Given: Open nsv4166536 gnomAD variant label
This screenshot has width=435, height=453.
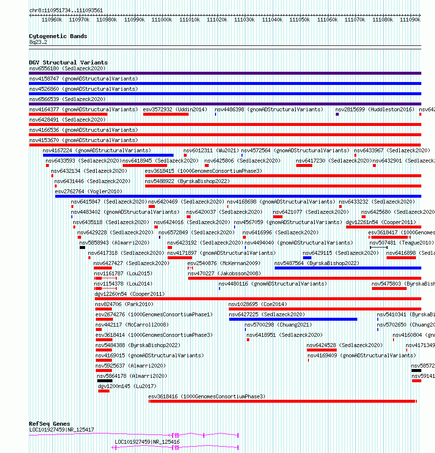Looking at the screenshot, I should 84,130.
